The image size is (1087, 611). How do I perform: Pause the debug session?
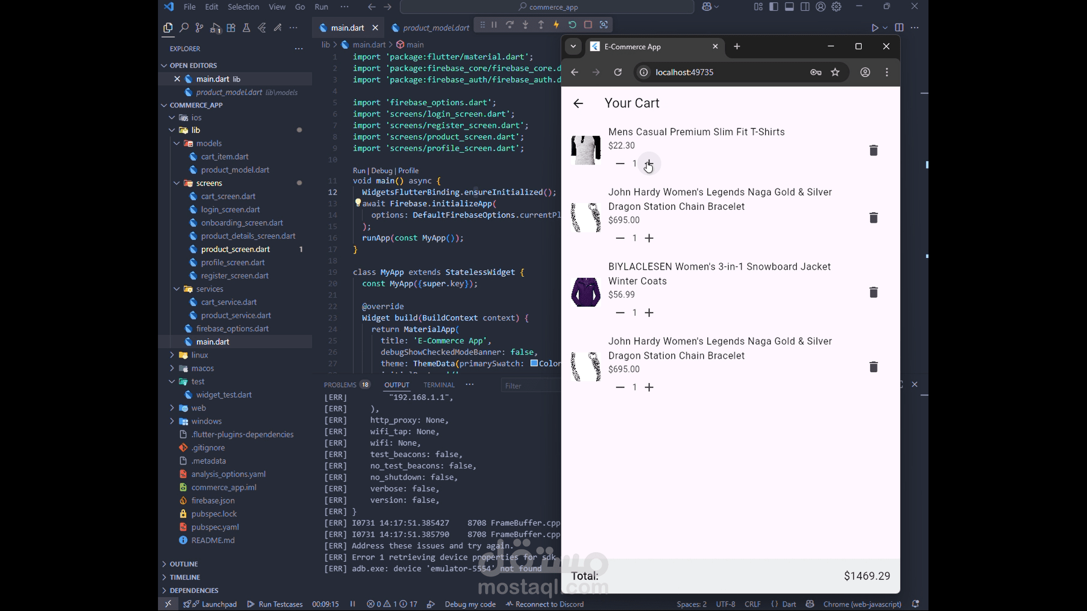click(494, 25)
